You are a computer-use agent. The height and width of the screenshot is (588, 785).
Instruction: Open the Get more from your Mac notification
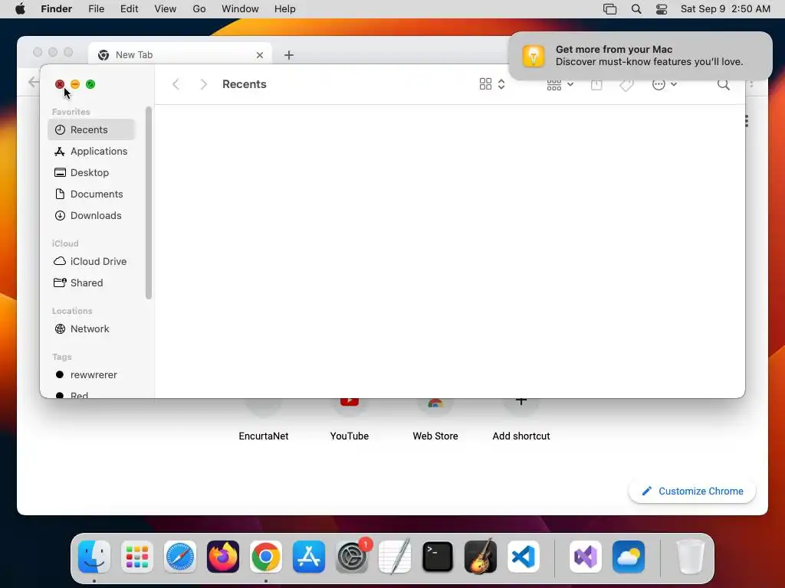pyautogui.click(x=640, y=56)
